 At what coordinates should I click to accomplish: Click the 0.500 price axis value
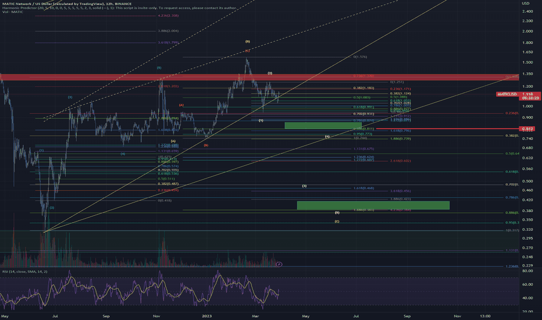(527, 182)
